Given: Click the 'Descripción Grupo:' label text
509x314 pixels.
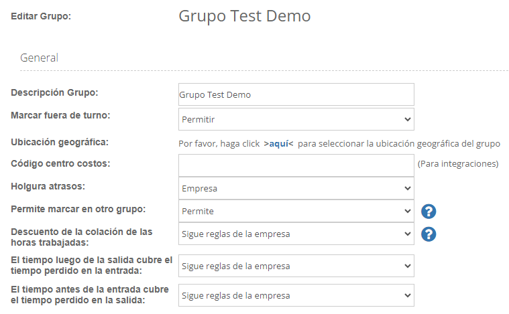Looking at the screenshot, I should point(54,92).
